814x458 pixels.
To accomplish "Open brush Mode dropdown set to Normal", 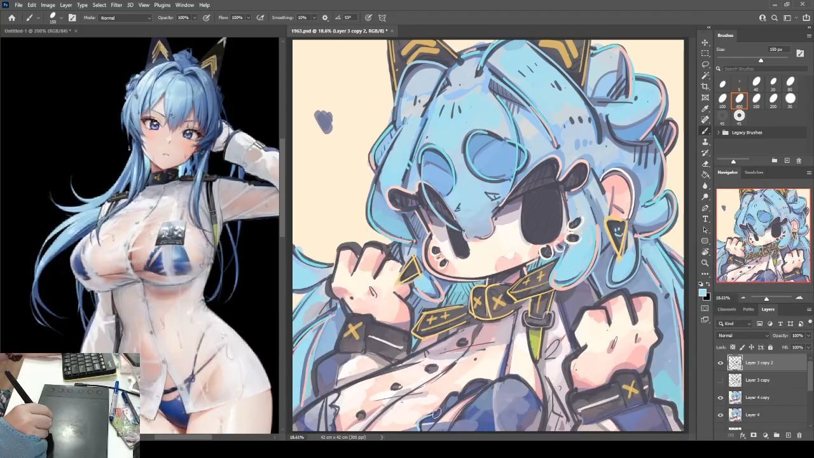I will click(125, 18).
